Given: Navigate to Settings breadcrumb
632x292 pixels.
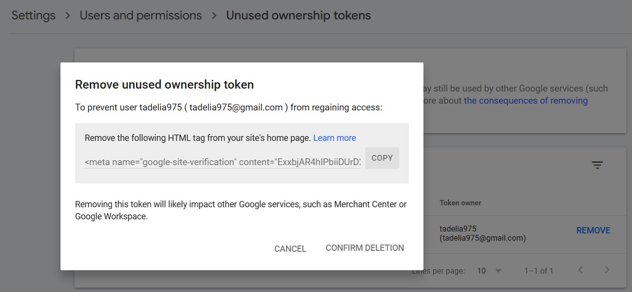Looking at the screenshot, I should point(33,15).
